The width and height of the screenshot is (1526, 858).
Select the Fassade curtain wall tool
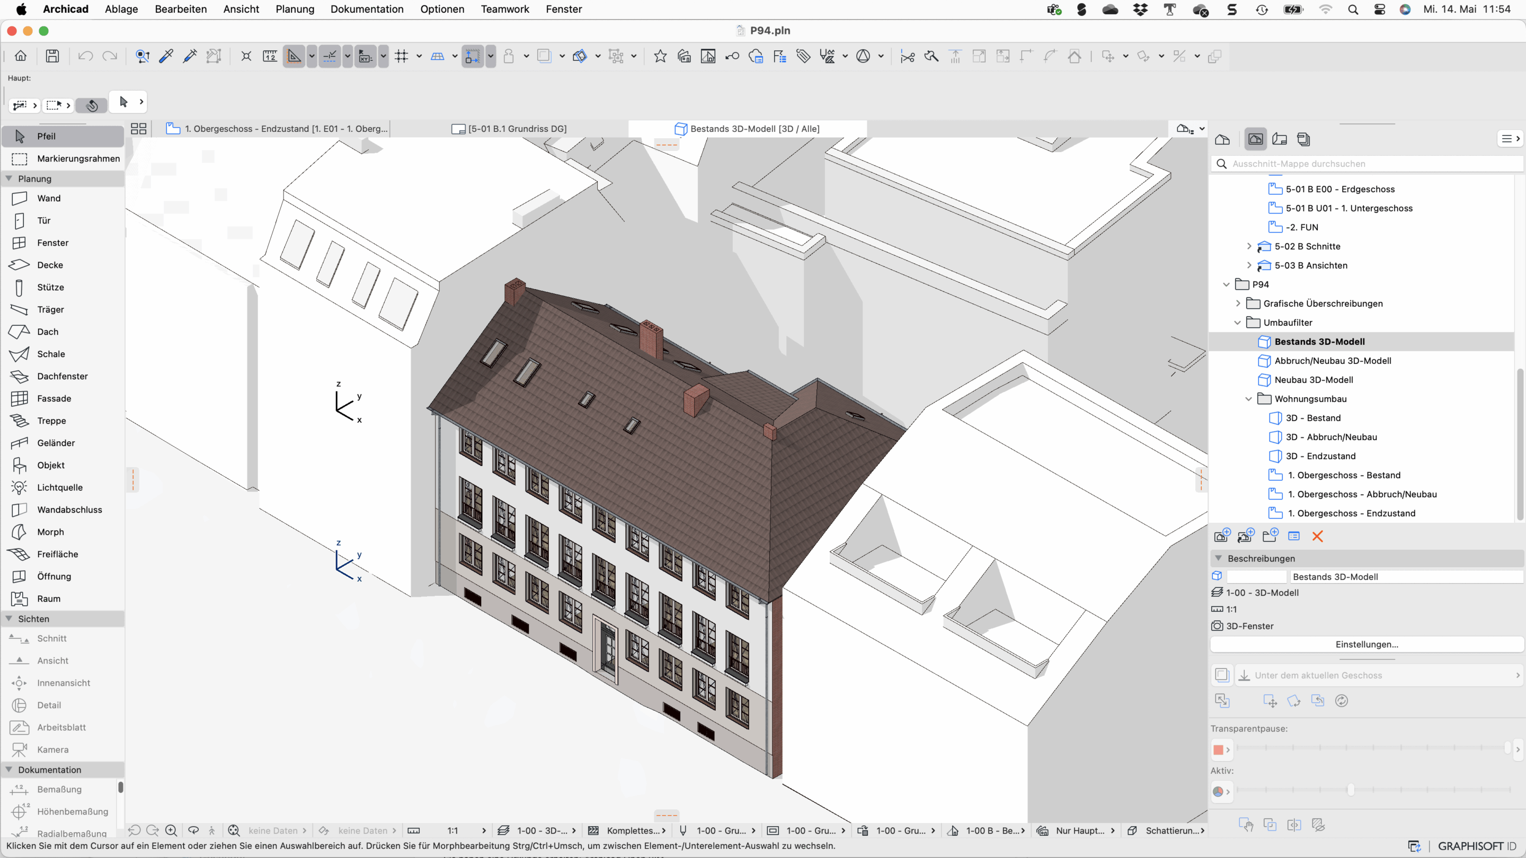(62, 398)
